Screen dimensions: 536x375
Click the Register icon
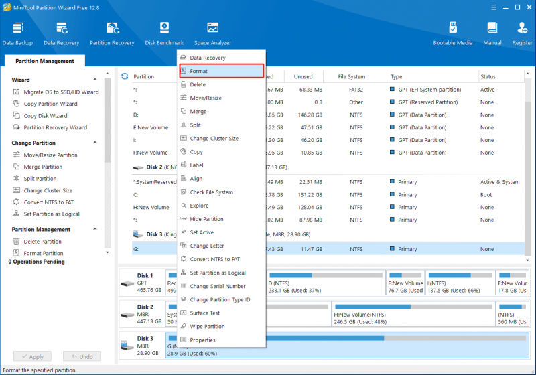click(522, 33)
